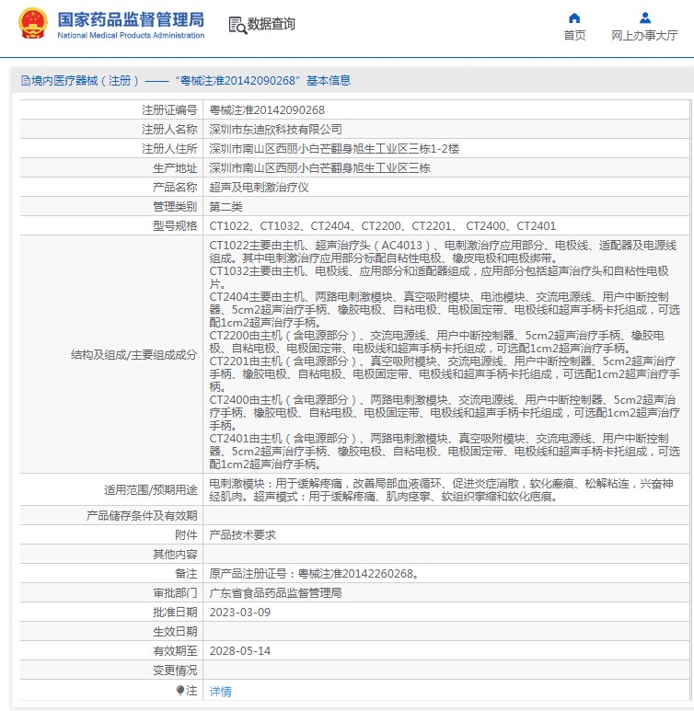Open 网上办事大厅 link
This screenshot has height=711, width=694.
click(x=644, y=35)
